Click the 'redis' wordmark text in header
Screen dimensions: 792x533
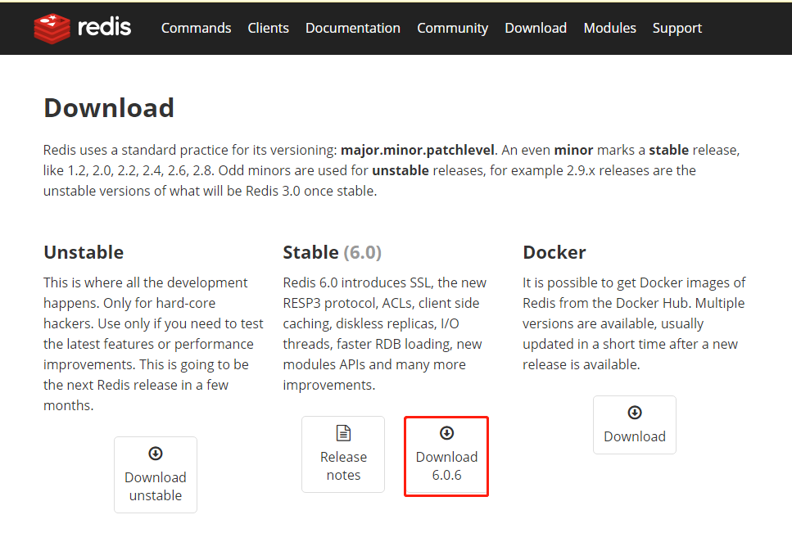(104, 27)
